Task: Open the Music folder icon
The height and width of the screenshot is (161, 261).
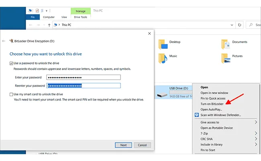Action: point(163,58)
